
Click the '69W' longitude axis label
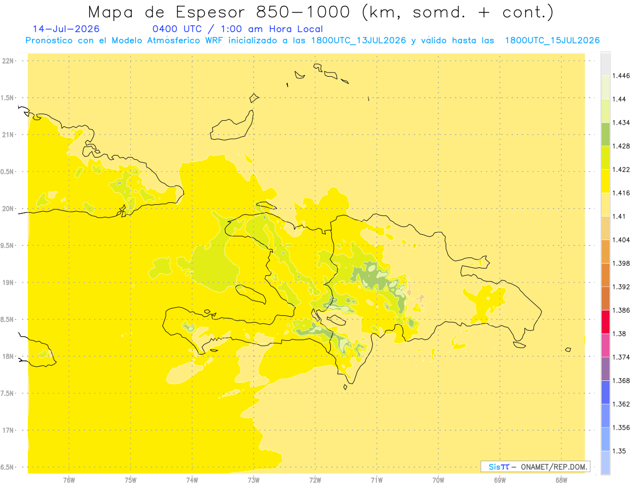click(500, 481)
